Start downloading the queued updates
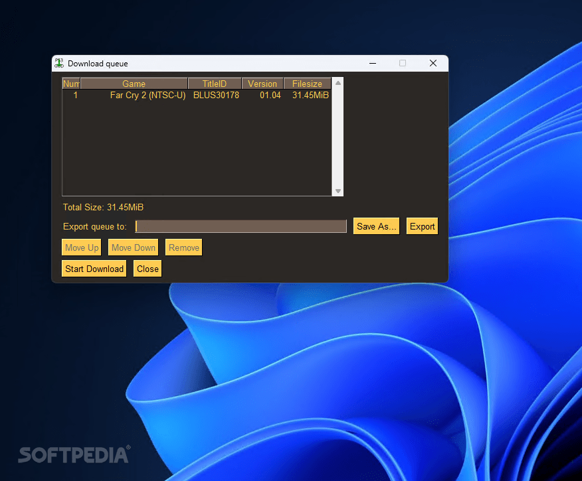Viewport: 582px width, 481px height. pyautogui.click(x=94, y=269)
